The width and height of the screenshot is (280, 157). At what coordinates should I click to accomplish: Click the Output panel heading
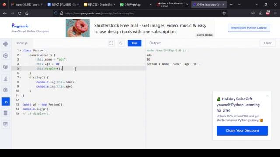pyautogui.click(x=155, y=43)
